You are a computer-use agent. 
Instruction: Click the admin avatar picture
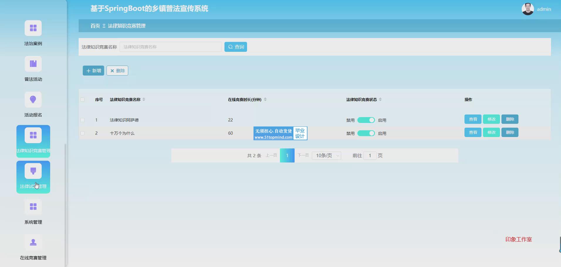(528, 9)
